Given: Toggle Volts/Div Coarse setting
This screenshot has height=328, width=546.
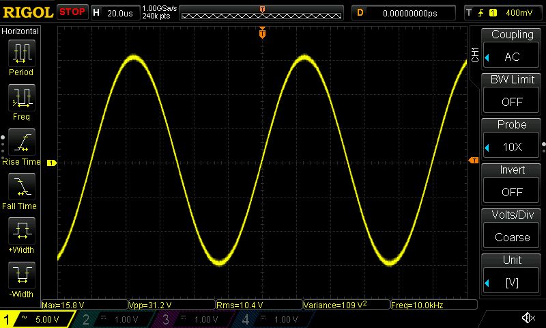Looking at the screenshot, I should (x=512, y=229).
